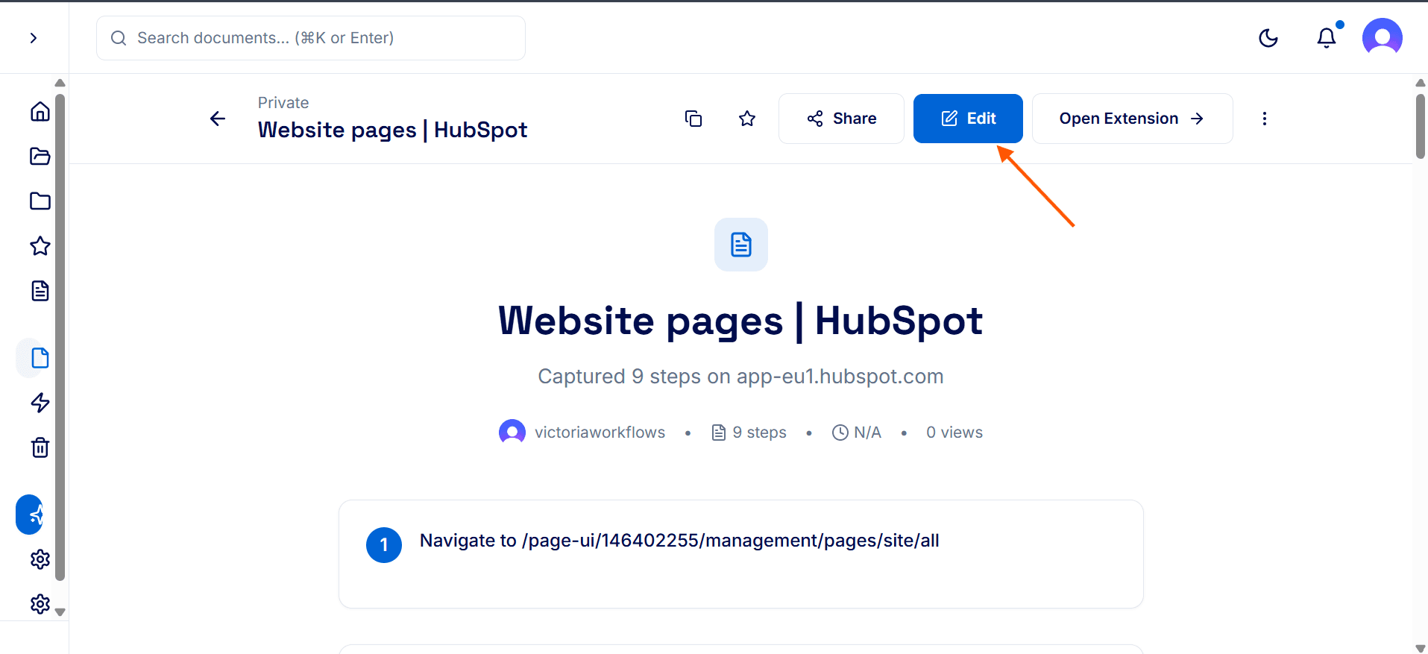Click the main page scrollbar down arrow

1421,648
